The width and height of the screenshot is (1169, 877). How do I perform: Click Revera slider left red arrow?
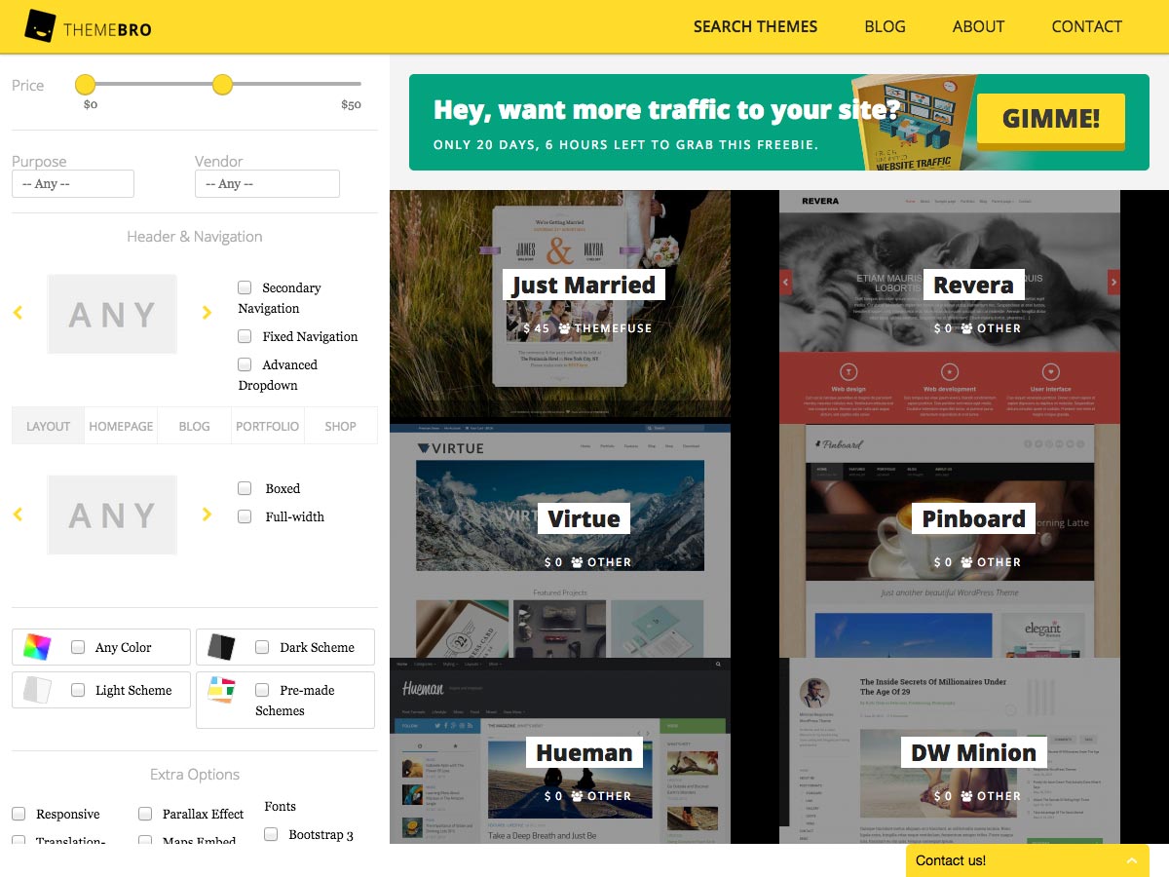tap(786, 283)
